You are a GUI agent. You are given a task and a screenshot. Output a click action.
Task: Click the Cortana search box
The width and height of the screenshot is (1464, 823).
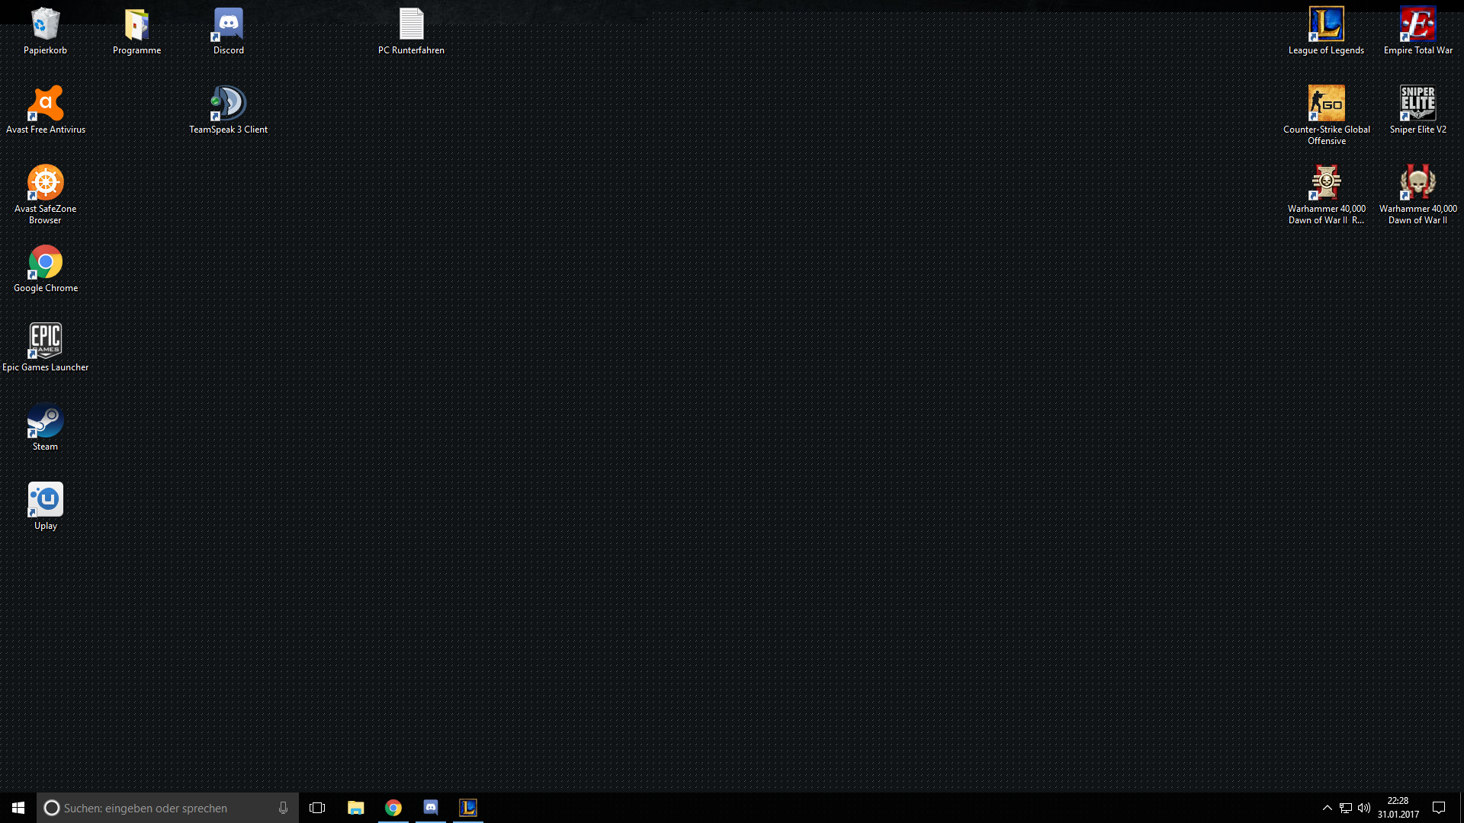tap(168, 808)
